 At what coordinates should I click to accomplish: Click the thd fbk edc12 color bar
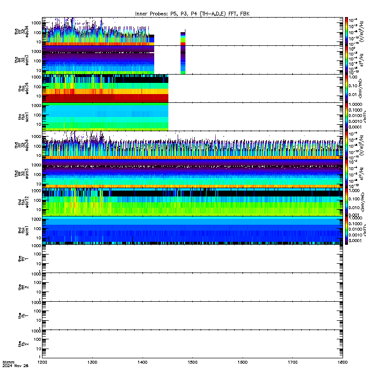tap(346, 202)
